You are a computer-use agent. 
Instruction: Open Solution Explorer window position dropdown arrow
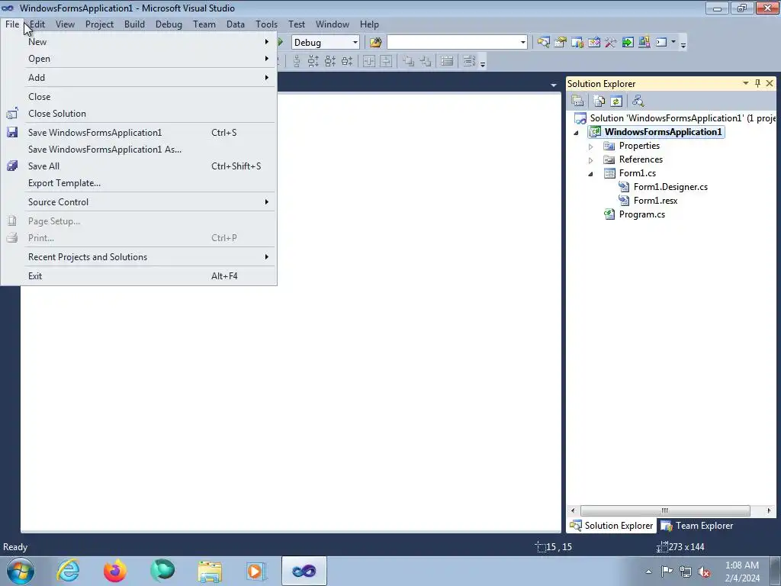746,83
